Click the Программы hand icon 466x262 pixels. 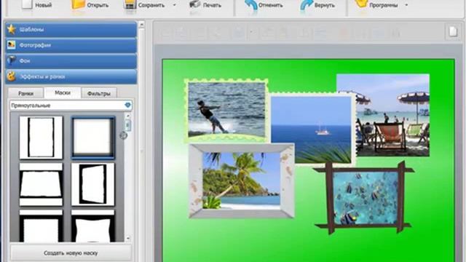[x=361, y=4]
